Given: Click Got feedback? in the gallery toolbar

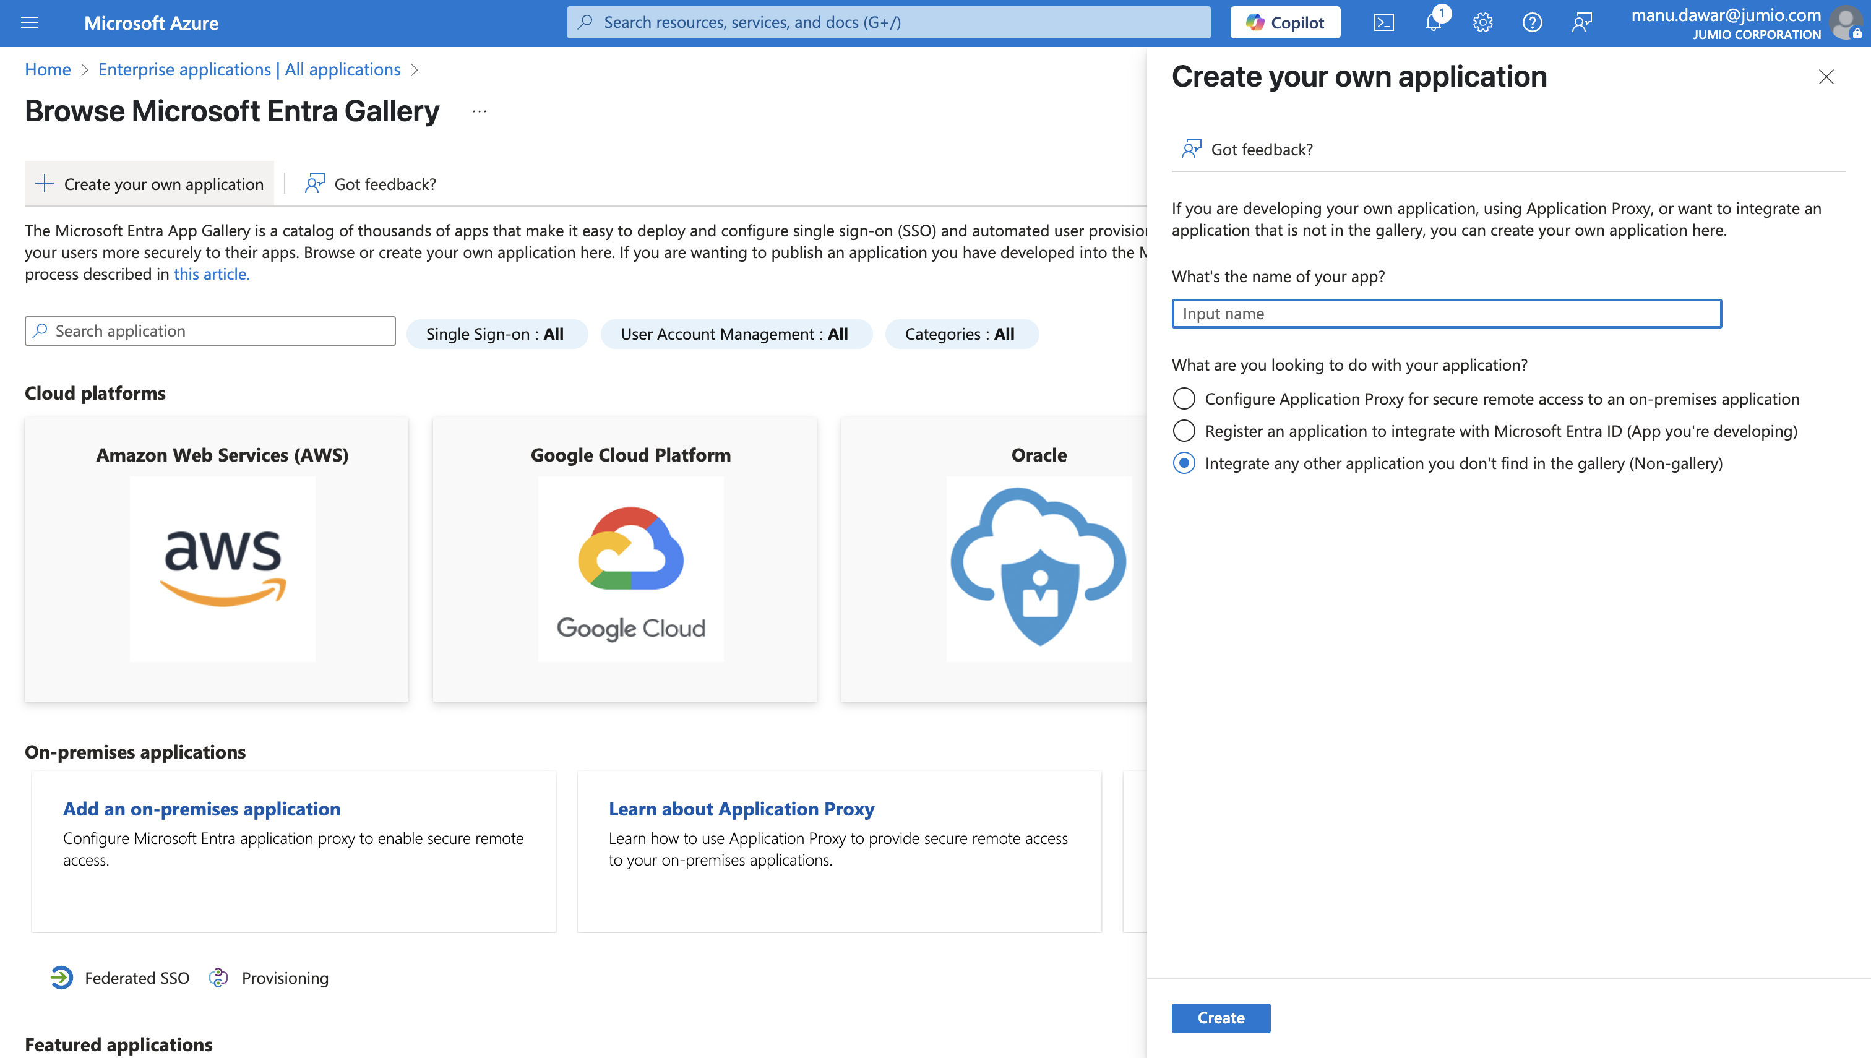Looking at the screenshot, I should (x=371, y=184).
